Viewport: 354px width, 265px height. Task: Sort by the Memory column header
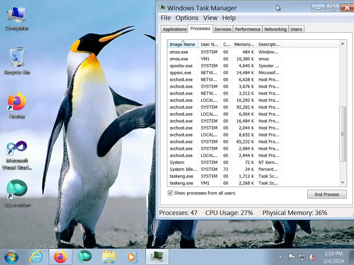(x=244, y=44)
